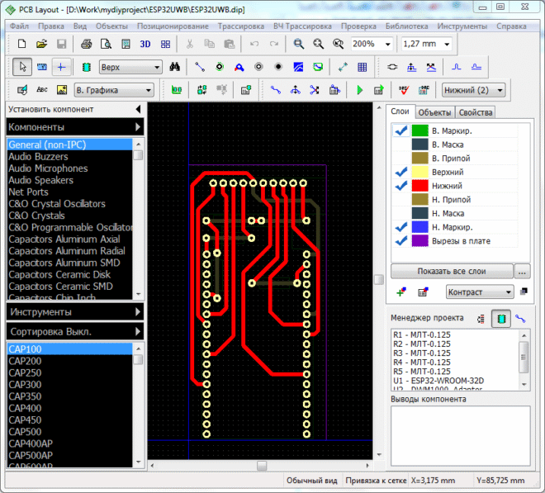Screen dimensions: 545x493
Task: Select Audio Buzzers library
Action: [69, 156]
